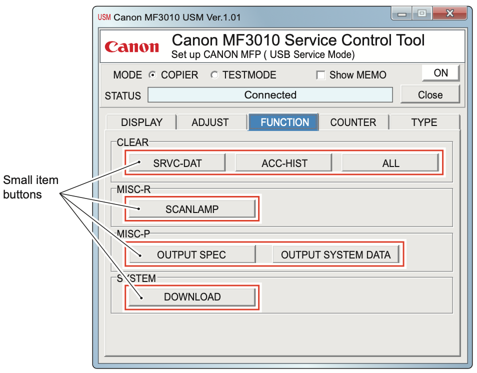Minimize the Canon MF3010 USM window
Viewport: 477px width, 373px height.
tap(401, 13)
